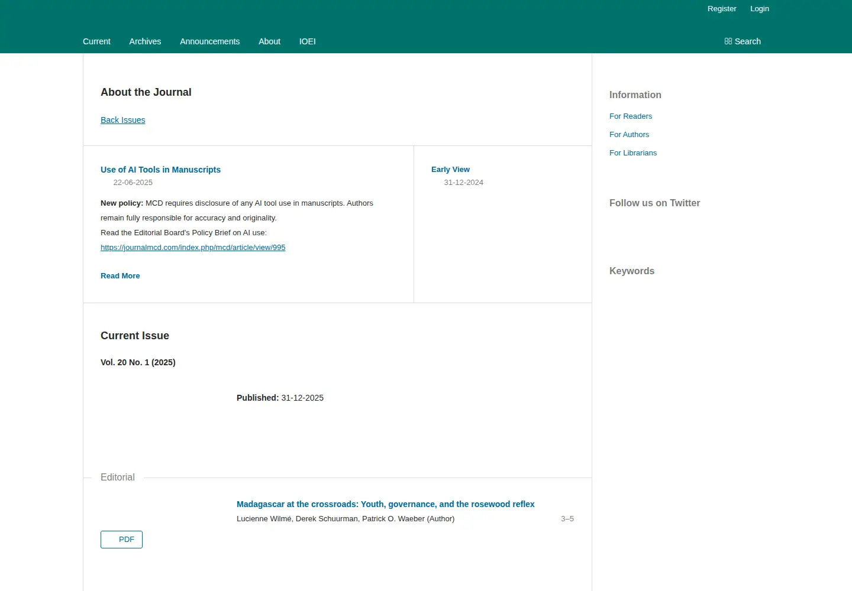Open the Register link
852x591 pixels.
coord(722,9)
